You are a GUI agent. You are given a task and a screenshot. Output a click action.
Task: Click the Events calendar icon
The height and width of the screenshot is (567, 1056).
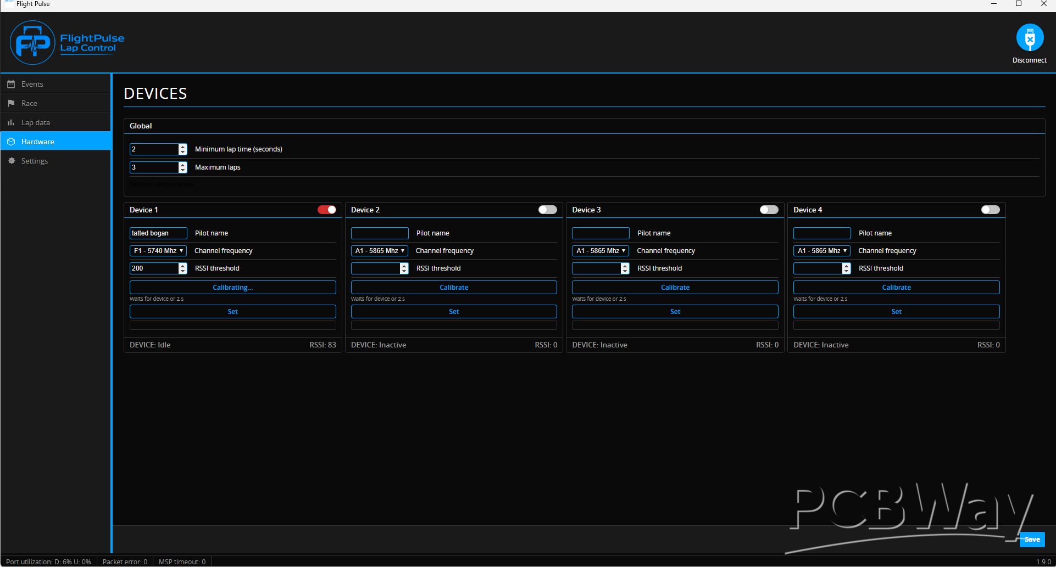click(11, 84)
